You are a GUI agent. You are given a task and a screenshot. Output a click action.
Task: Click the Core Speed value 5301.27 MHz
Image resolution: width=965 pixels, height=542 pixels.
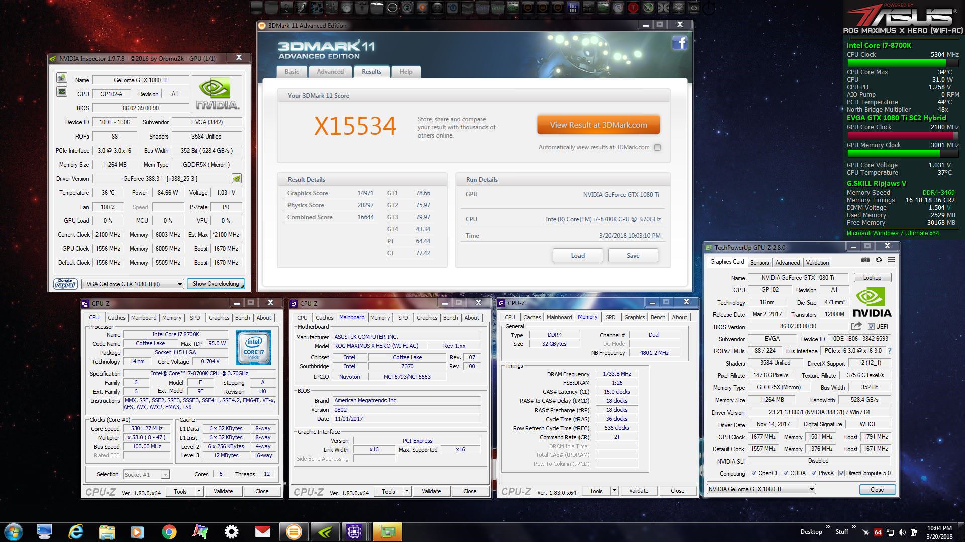coord(147,428)
